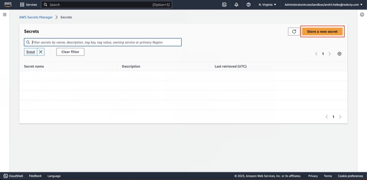Go to previous page in bottom pagination
367x180 pixels.
point(327,117)
